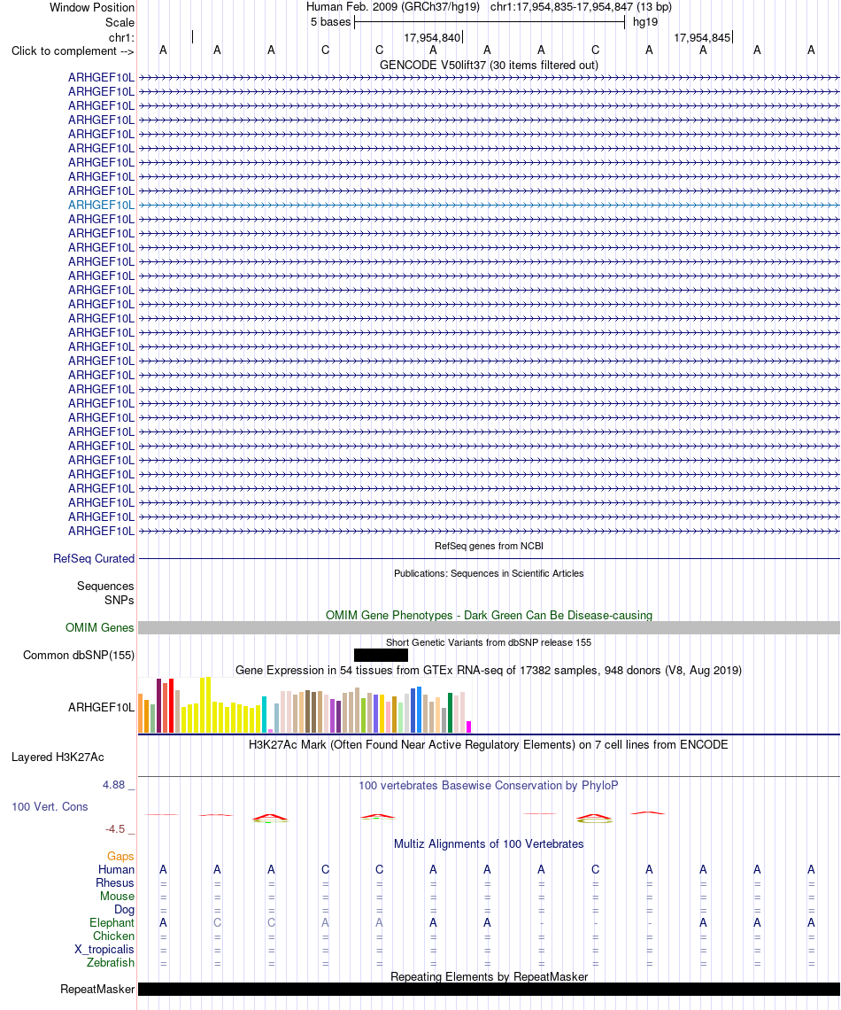Open the GTEx Gene Expression track title
841x1010 pixels.
click(x=489, y=671)
